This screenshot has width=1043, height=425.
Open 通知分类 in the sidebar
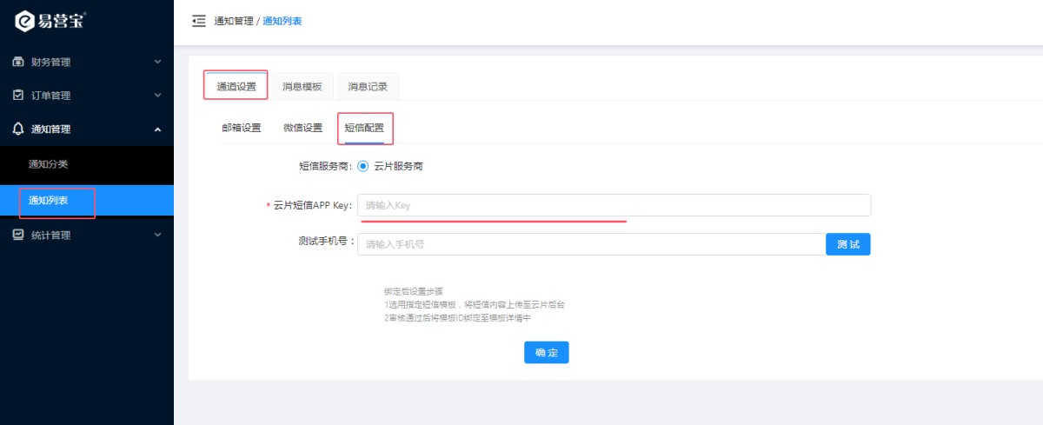(48, 164)
